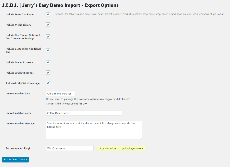
Task: Click the Include Posts And Pages label
Action: (20, 14)
